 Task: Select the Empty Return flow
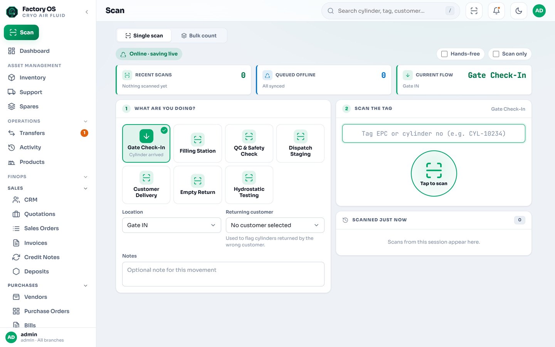(x=198, y=185)
